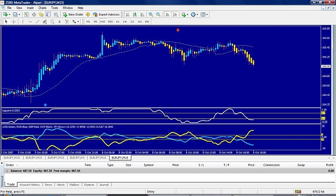The height and width of the screenshot is (196, 336).
Task: Open the Strategy Tester
Action: click(56, 15)
